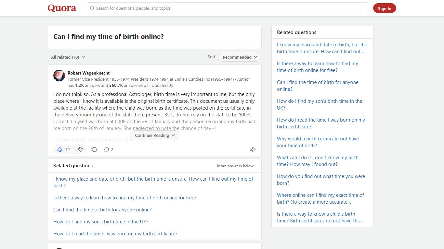Expand the All related (70) filter

(68, 57)
